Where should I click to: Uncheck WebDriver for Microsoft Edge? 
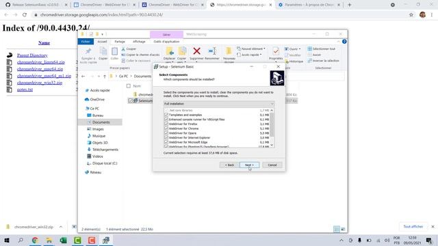[x=166, y=142]
